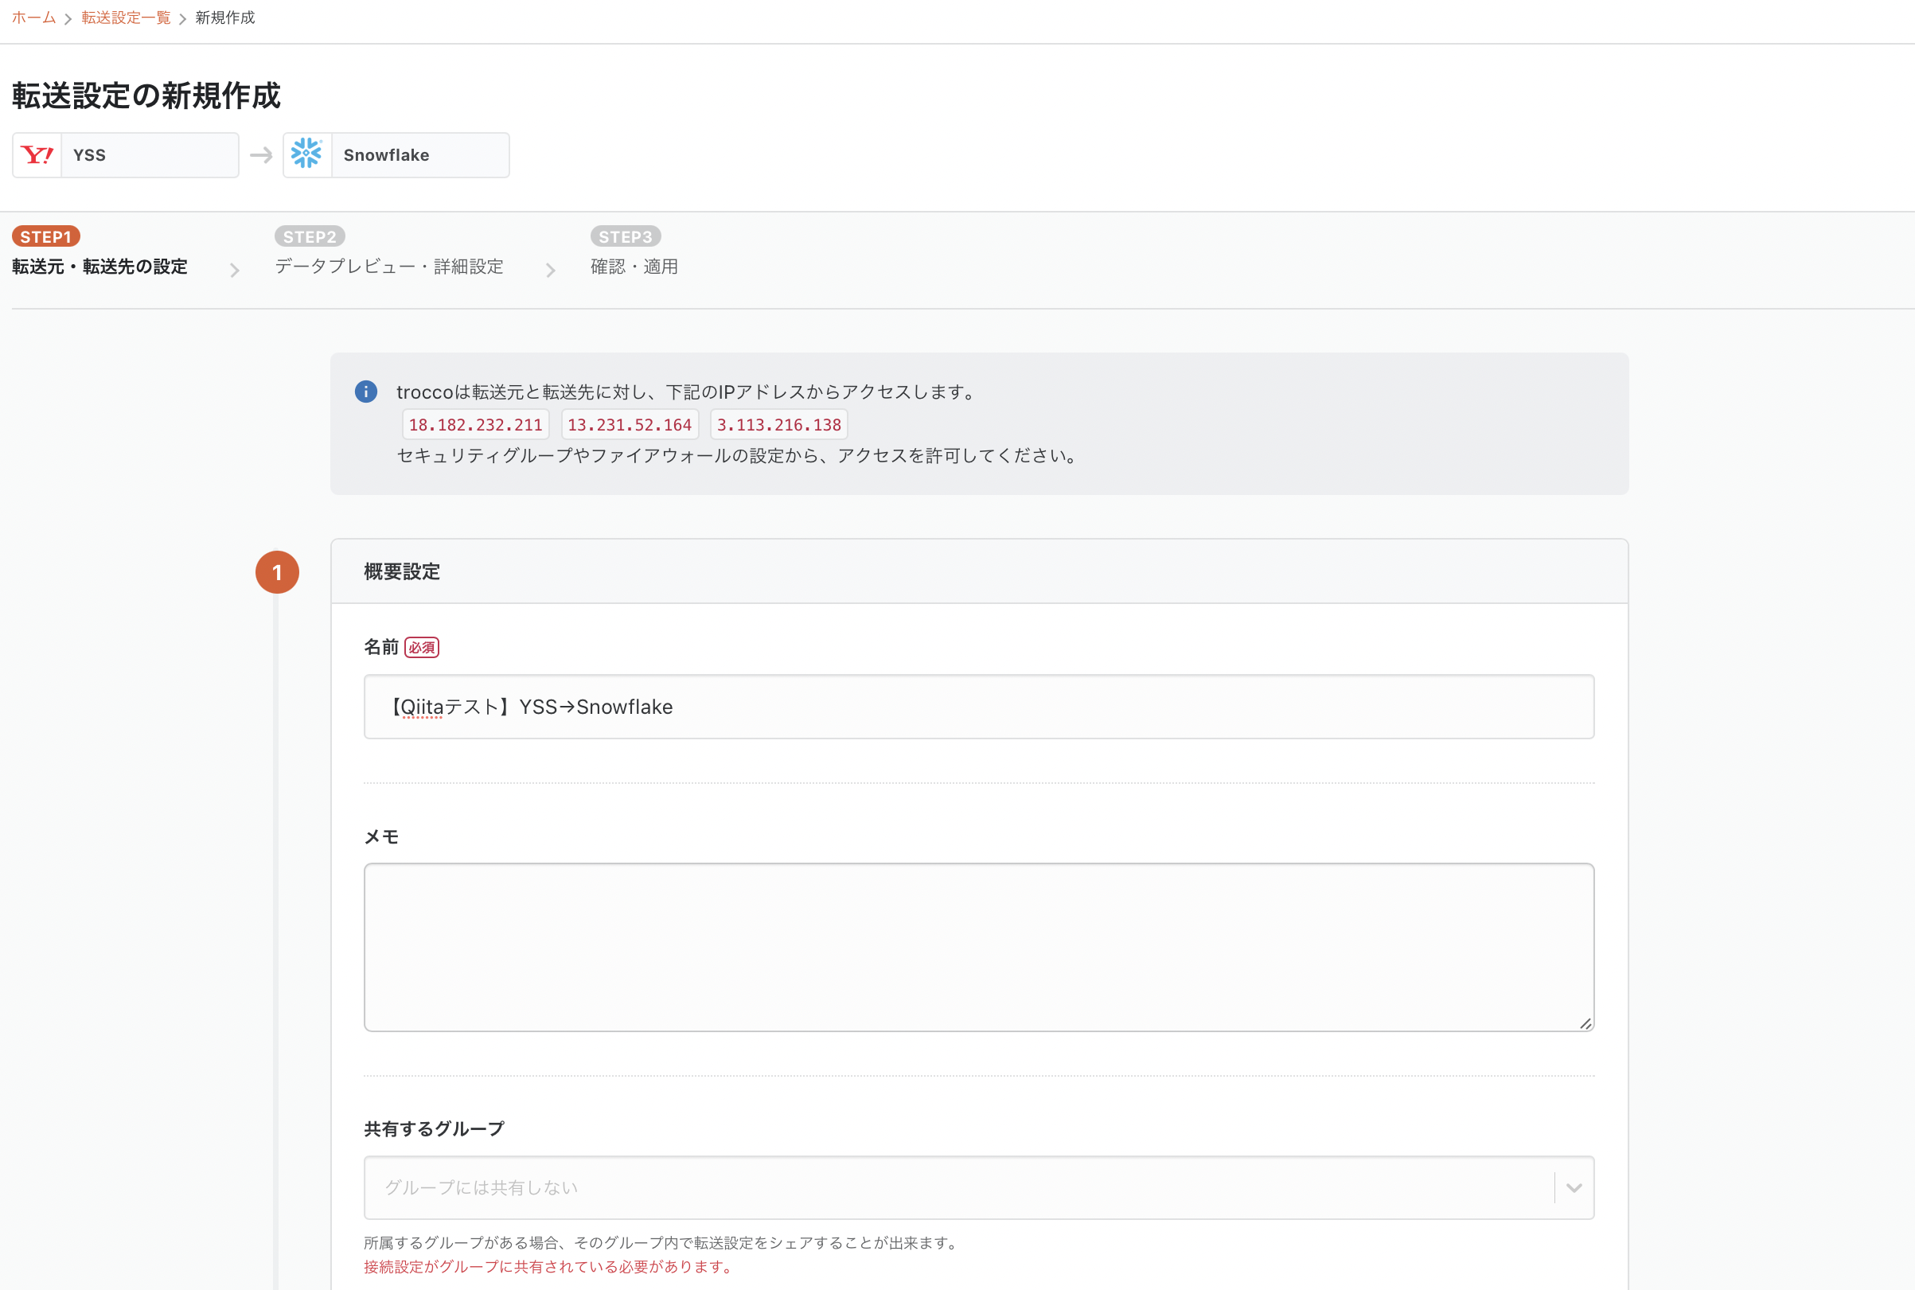The height and width of the screenshot is (1290, 1915).
Task: Go to 転送設定一覧 breadcrumb link
Action: (126, 18)
